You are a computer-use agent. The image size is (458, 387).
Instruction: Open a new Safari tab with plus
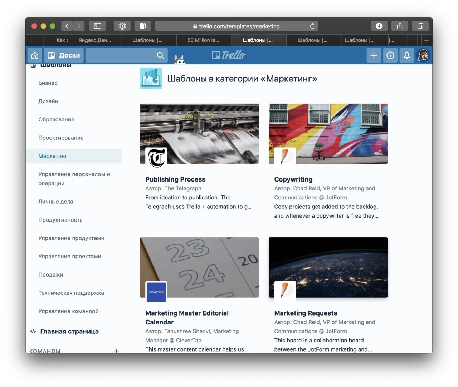pyautogui.click(x=427, y=40)
